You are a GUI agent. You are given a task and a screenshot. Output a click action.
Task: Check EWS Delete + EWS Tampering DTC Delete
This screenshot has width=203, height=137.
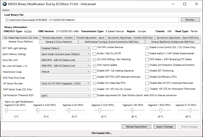click(x=147, y=60)
